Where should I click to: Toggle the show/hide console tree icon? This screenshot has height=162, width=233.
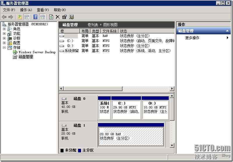coord(27,17)
